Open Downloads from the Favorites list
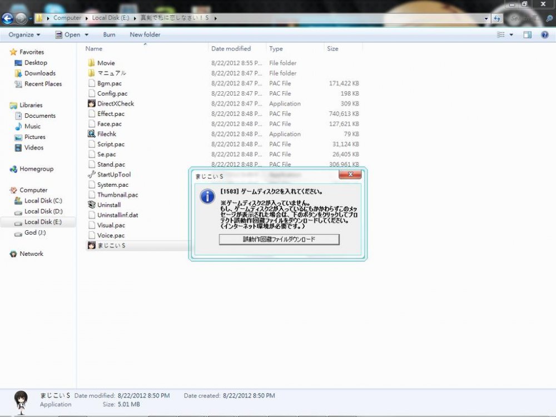 [40, 73]
